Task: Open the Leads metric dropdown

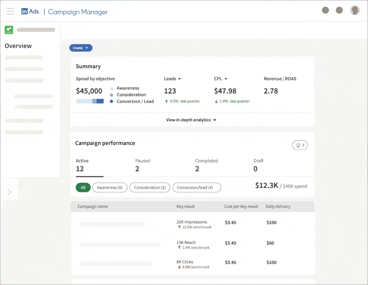Action: coord(172,79)
